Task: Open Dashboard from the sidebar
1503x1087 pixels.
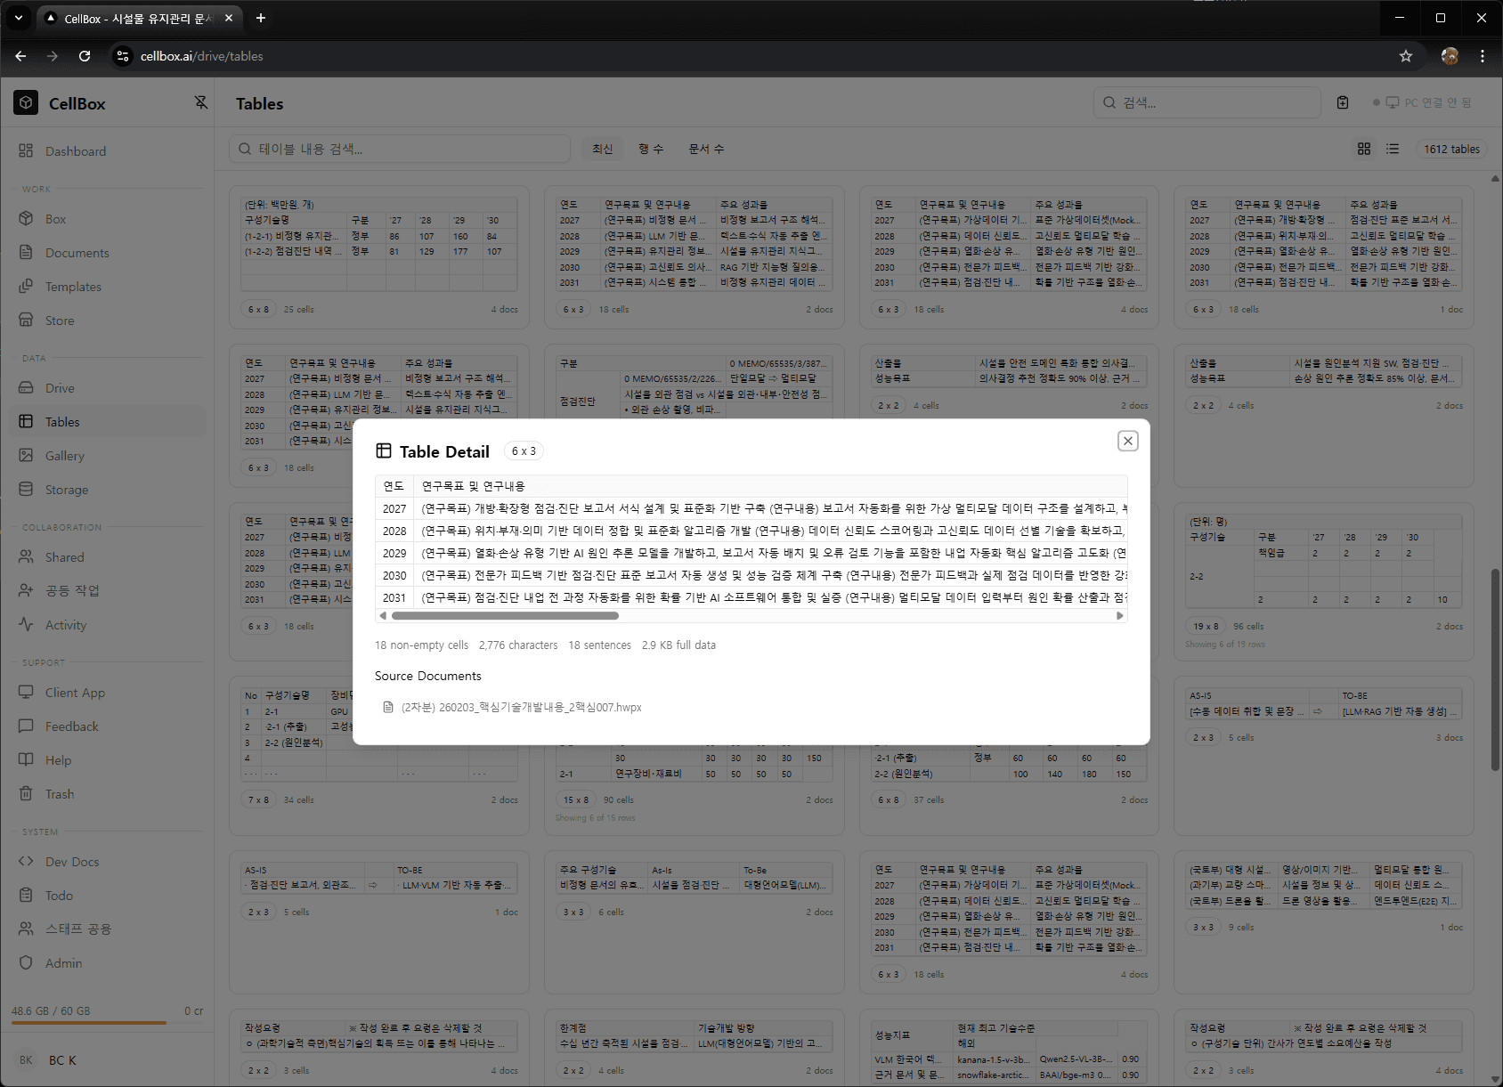Action: 76,151
